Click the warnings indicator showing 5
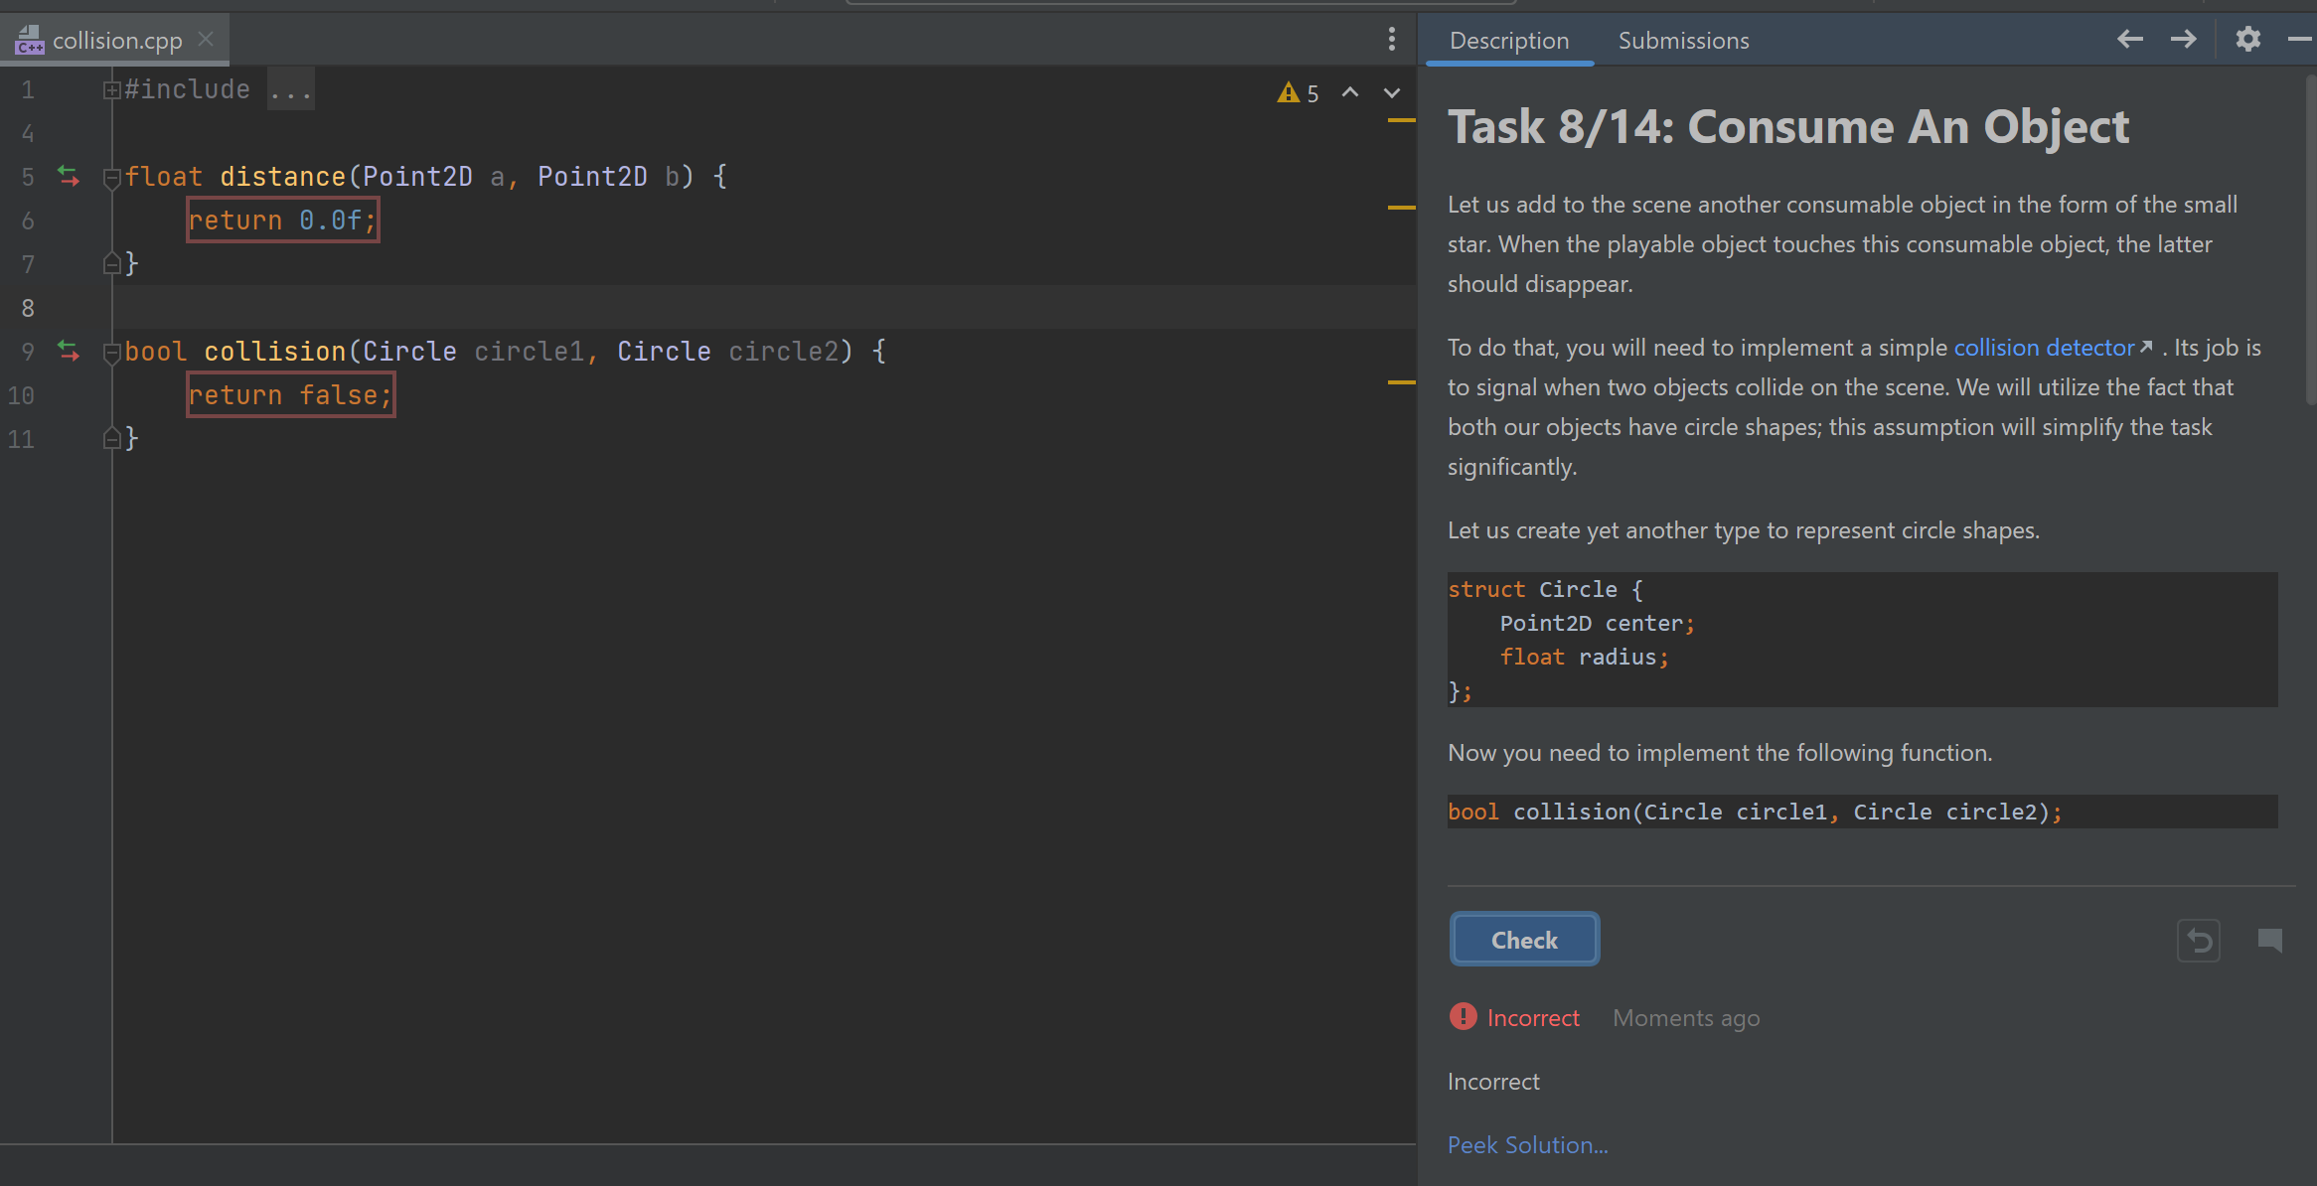 [1298, 93]
